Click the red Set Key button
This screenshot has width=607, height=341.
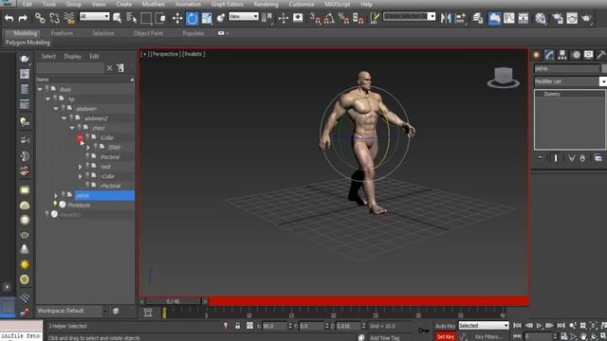[445, 337]
